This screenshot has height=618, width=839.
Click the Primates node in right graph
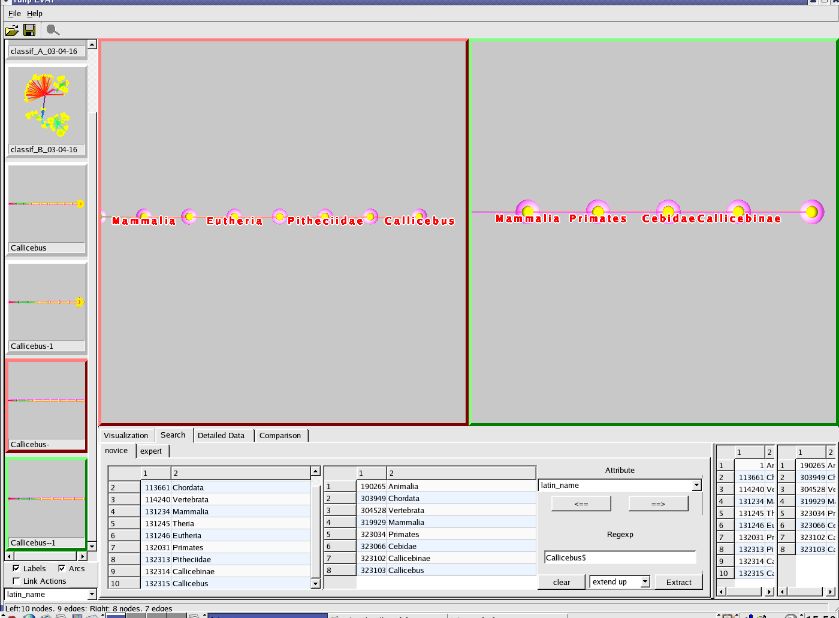click(597, 211)
